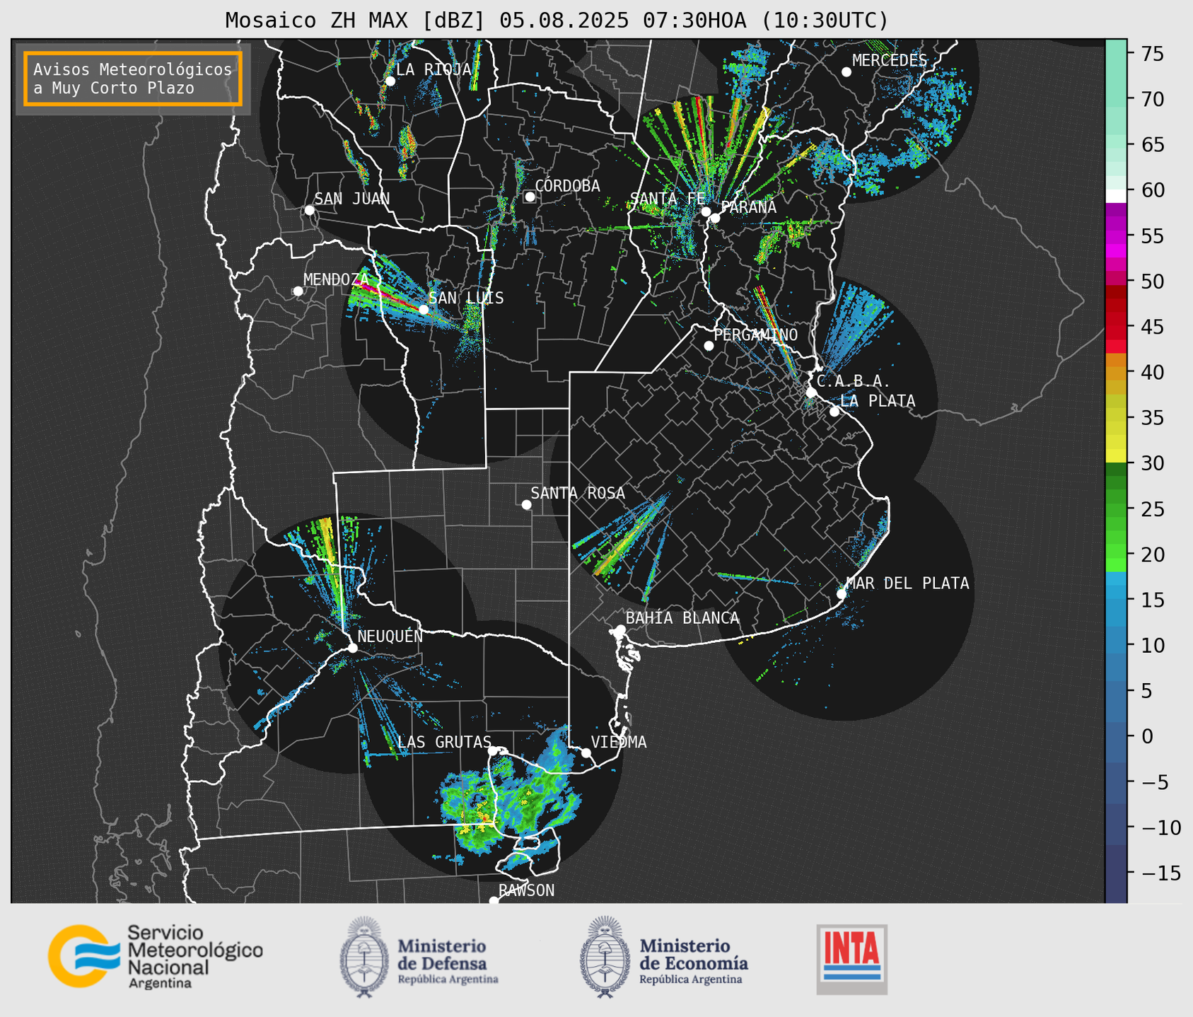
Task: Click the LAS GRUTAS label text
Action: tap(444, 742)
